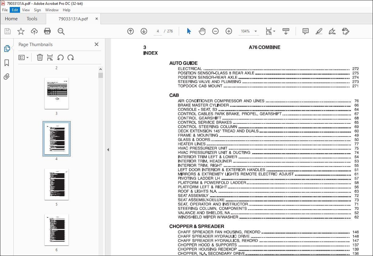Switch to the Tools tab
The image size is (373, 256).
[32, 19]
